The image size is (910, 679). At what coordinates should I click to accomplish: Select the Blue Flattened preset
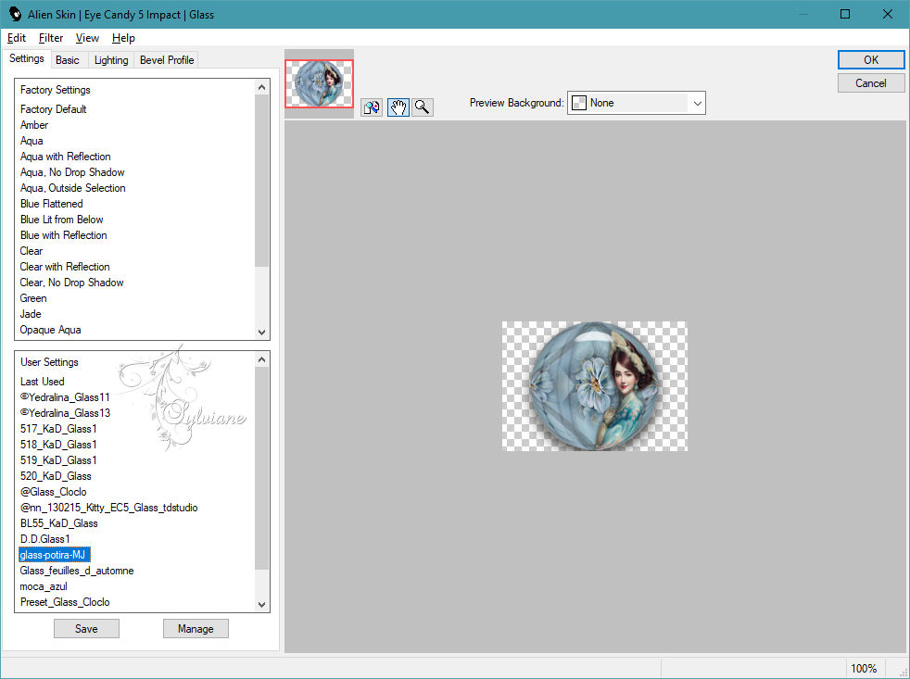tap(51, 203)
